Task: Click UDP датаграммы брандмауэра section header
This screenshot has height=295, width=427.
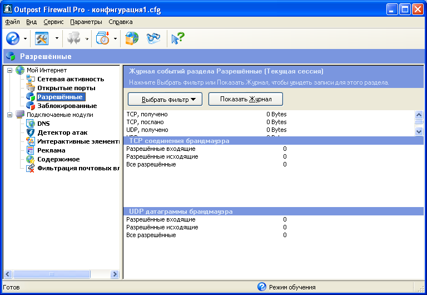Action: (x=274, y=212)
